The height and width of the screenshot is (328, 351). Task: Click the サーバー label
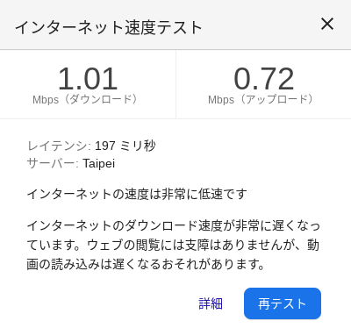pyautogui.click(x=53, y=163)
